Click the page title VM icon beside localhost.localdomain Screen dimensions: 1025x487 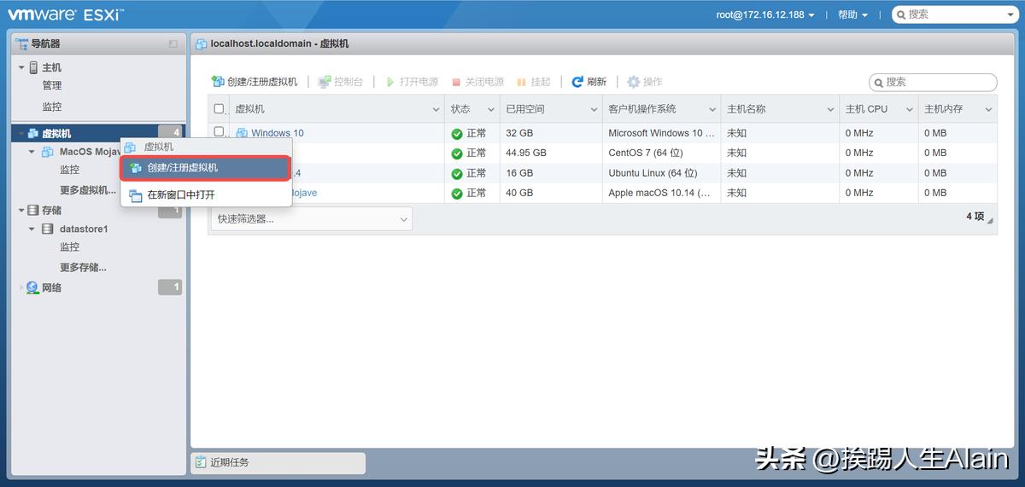coord(201,43)
